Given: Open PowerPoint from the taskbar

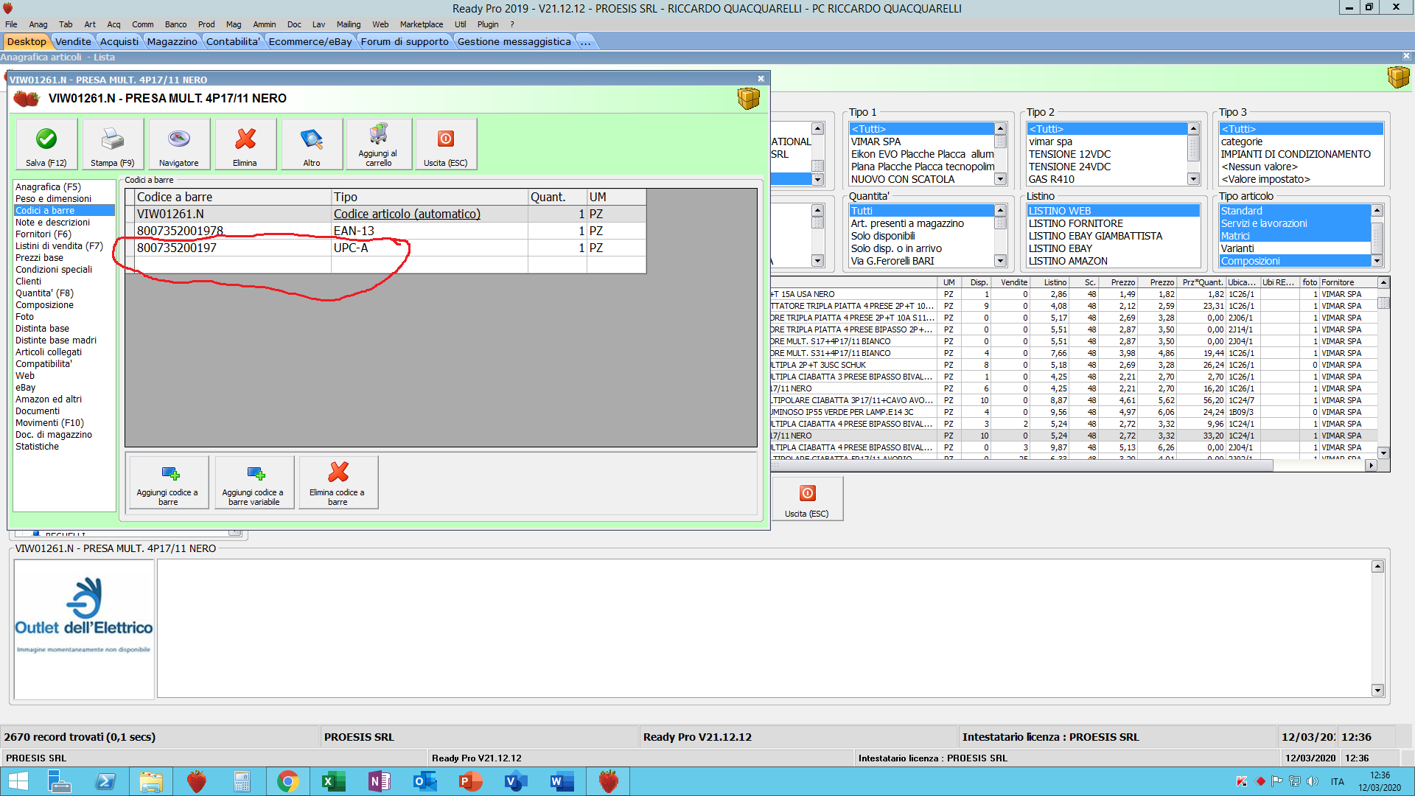Looking at the screenshot, I should (470, 781).
